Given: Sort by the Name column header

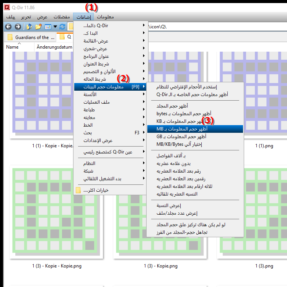Looking at the screenshot, I should 12,47.
